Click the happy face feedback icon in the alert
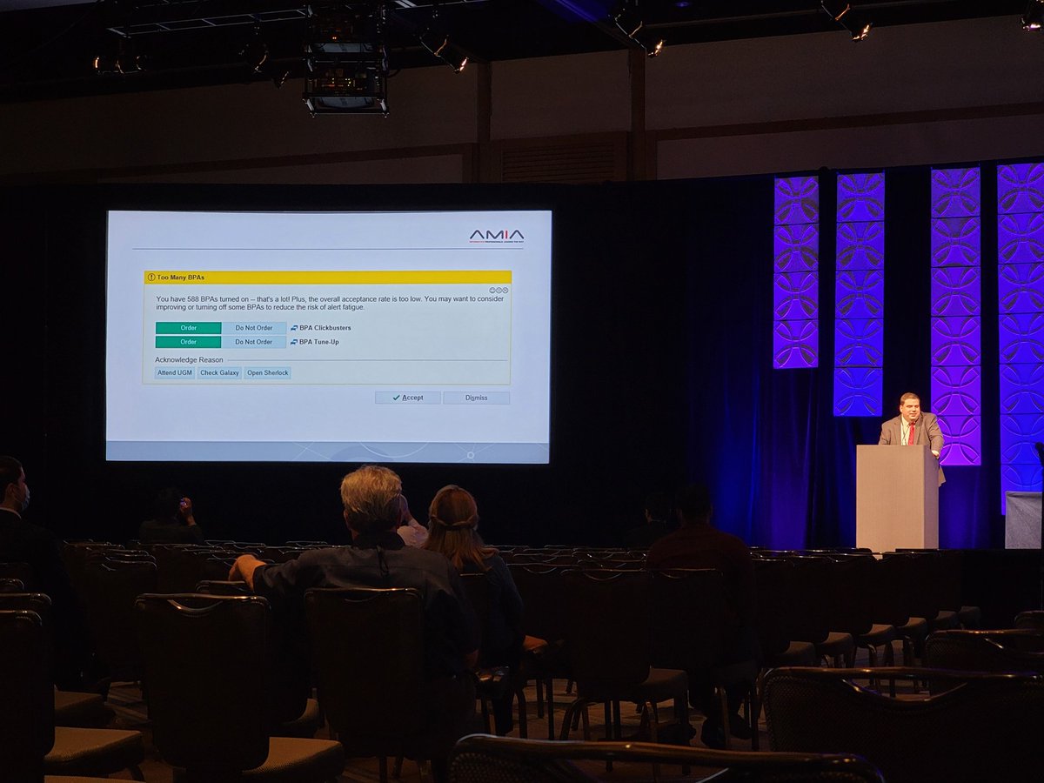1044x783 pixels. pos(492,291)
